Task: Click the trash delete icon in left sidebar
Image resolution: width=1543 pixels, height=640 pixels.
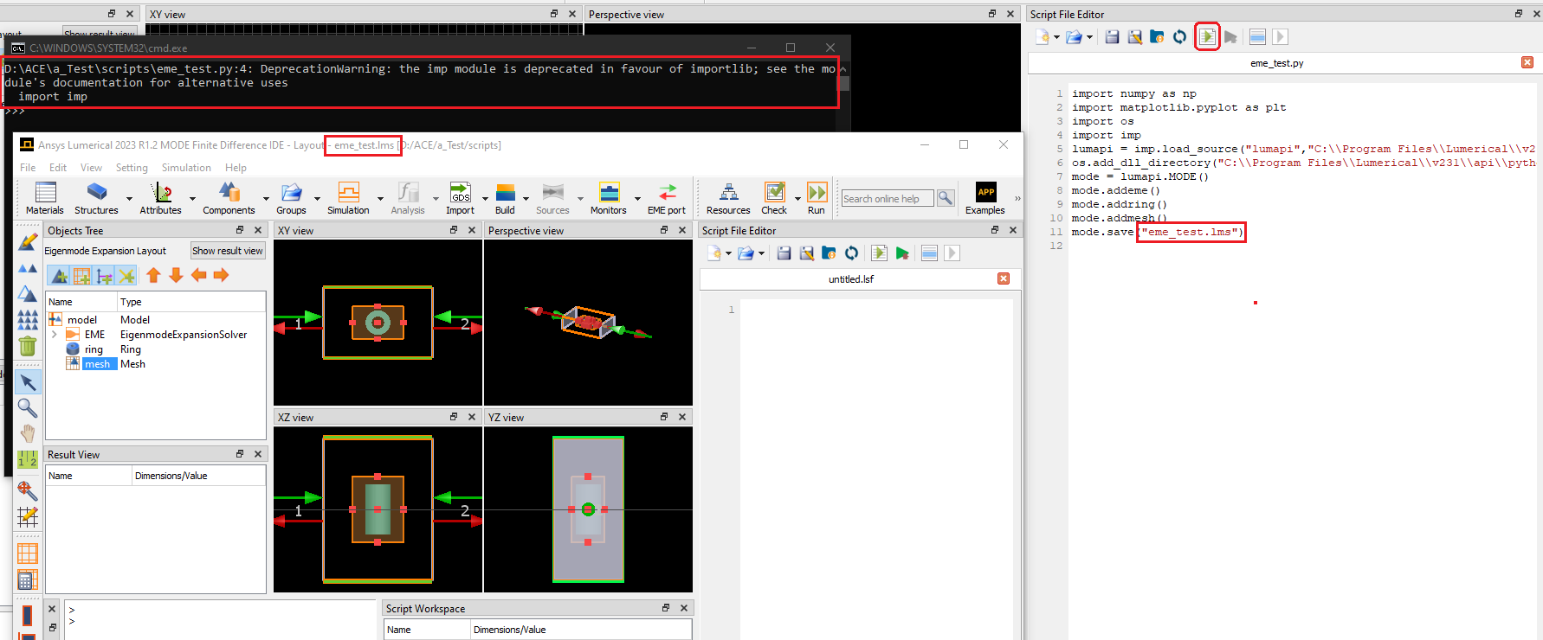Action: coord(28,347)
